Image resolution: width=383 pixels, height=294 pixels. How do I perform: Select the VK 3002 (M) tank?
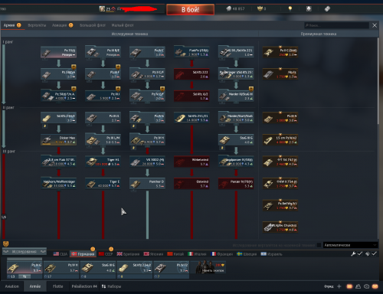(147, 162)
